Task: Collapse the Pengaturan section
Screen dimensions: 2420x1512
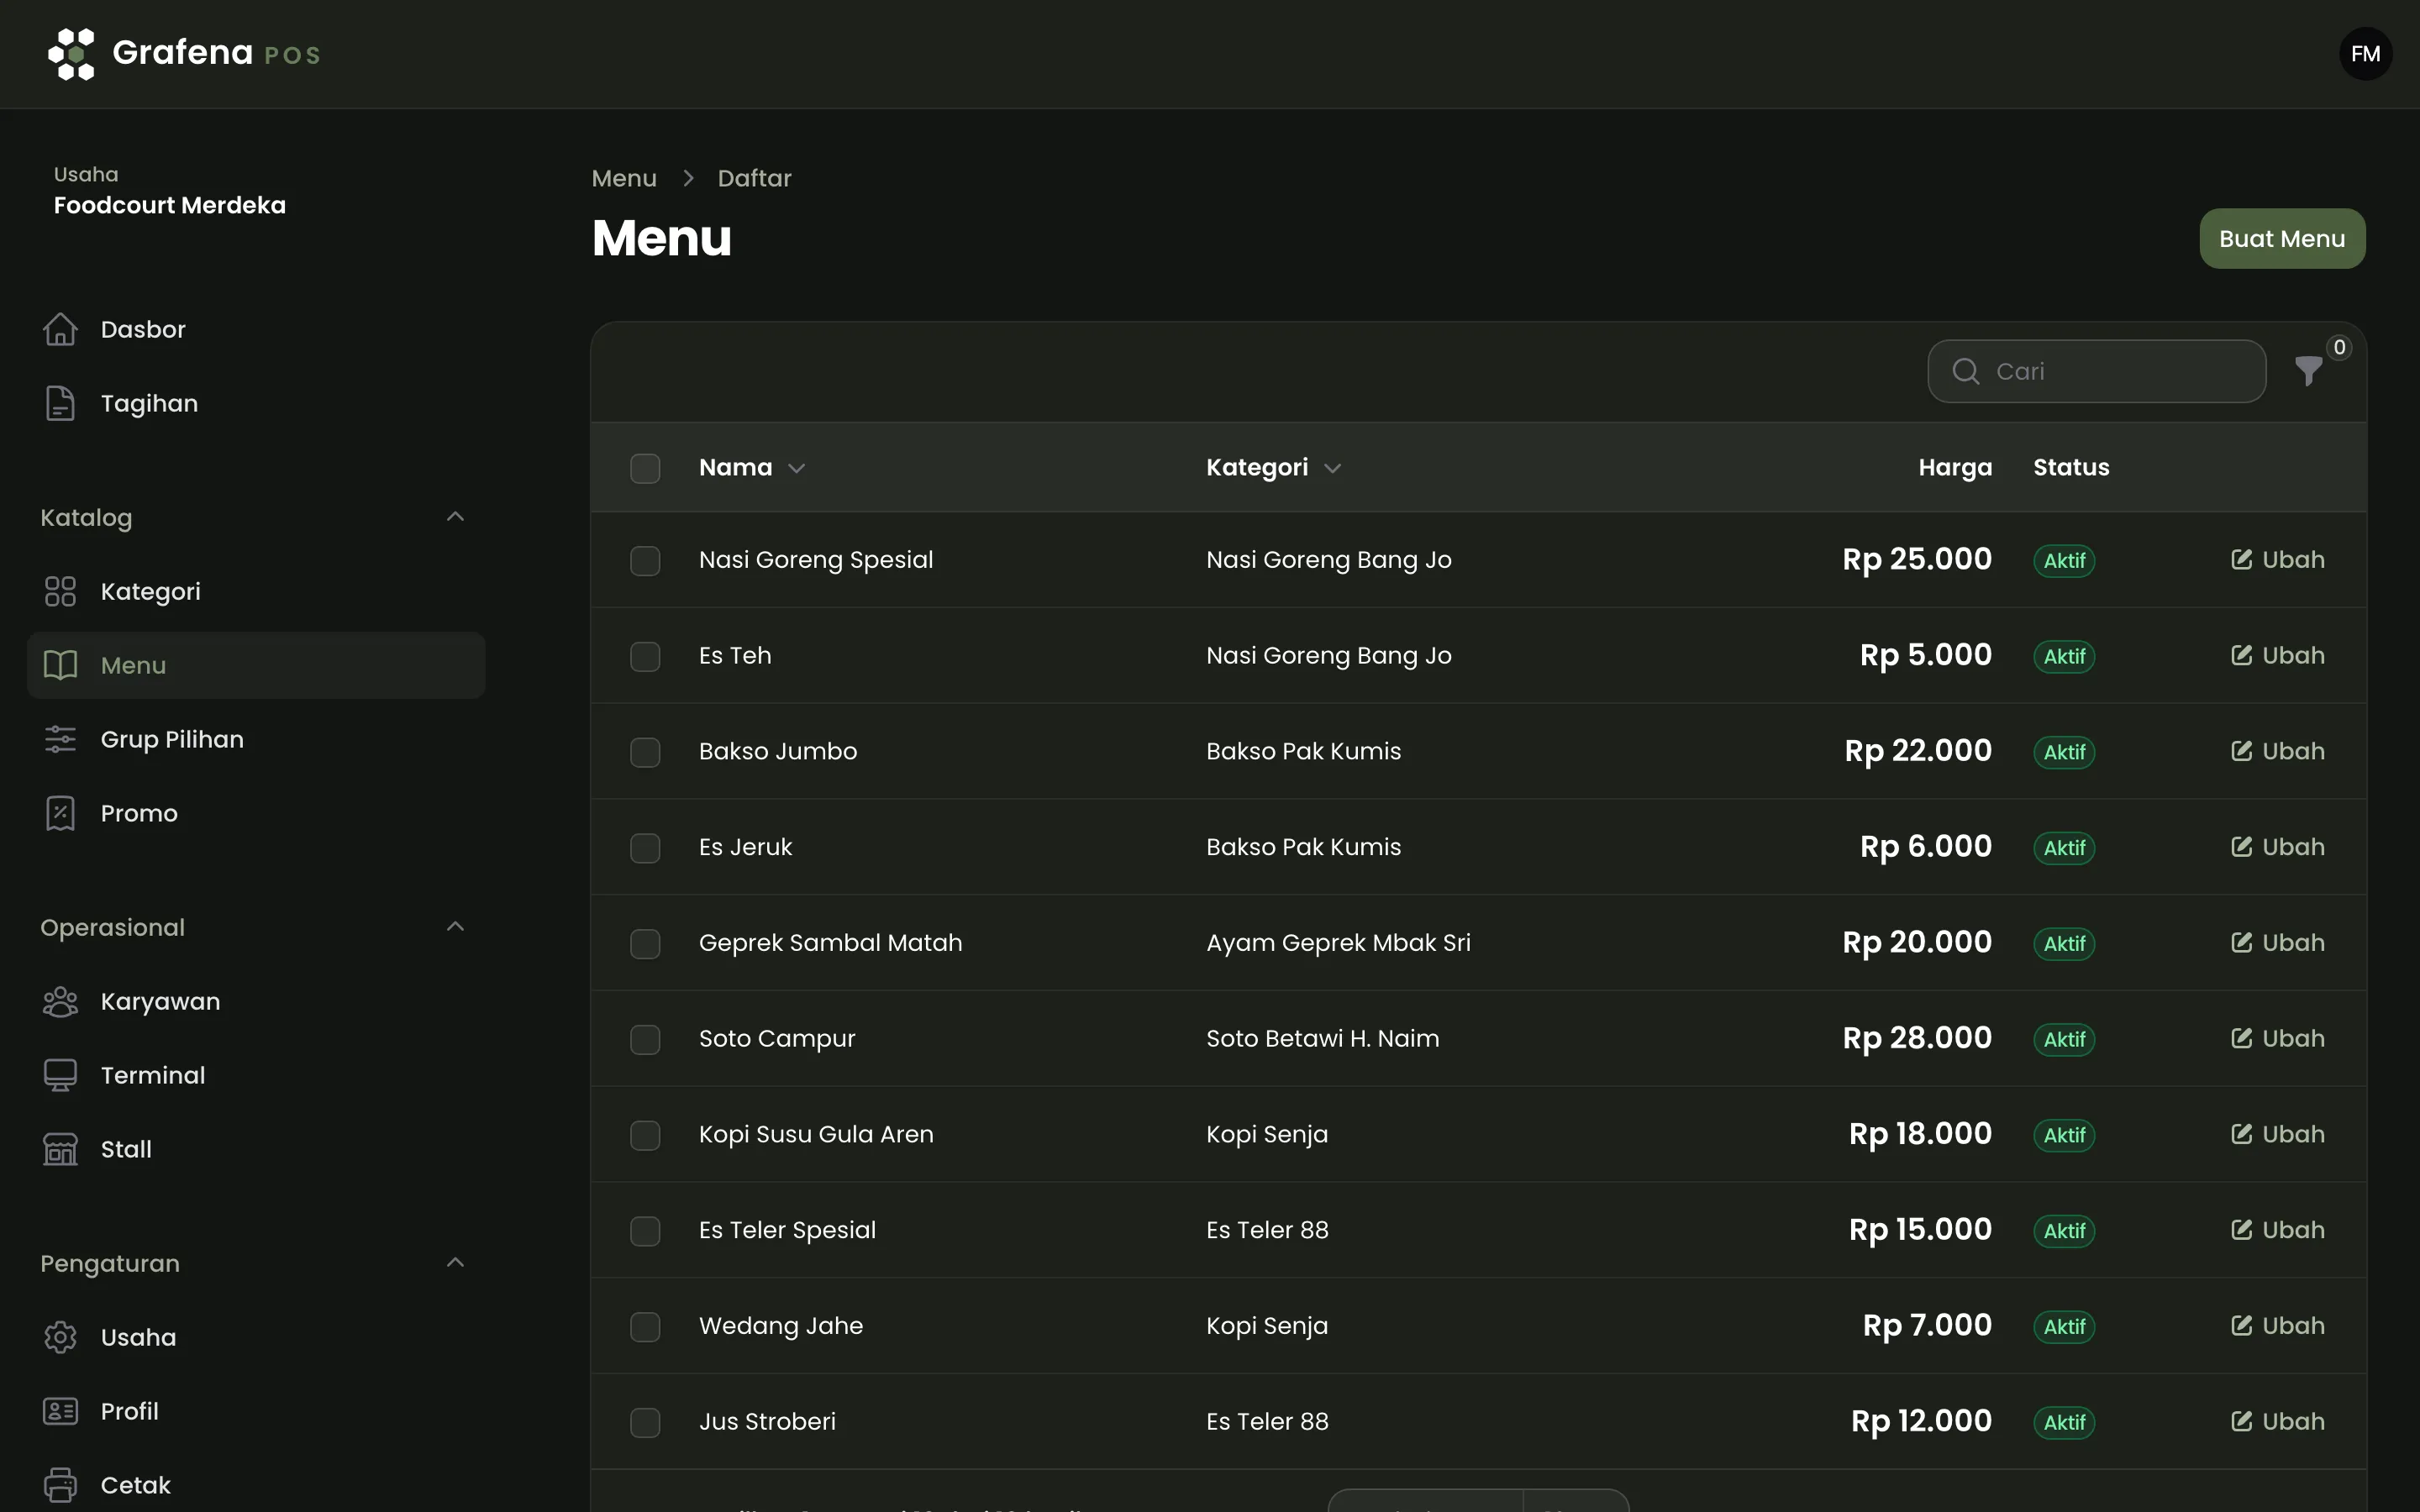Action: click(x=455, y=1263)
